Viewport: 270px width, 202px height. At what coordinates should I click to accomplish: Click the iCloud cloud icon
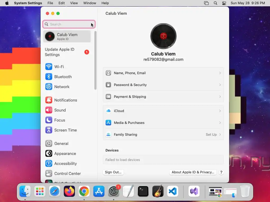108,111
